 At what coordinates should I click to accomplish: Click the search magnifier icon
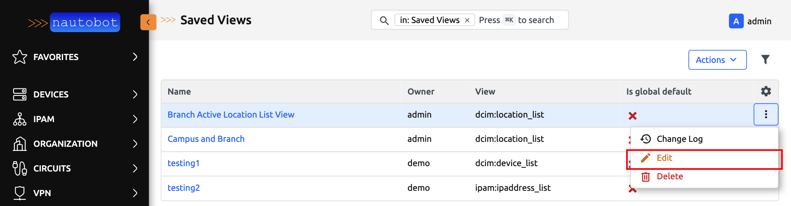pyautogui.click(x=384, y=21)
